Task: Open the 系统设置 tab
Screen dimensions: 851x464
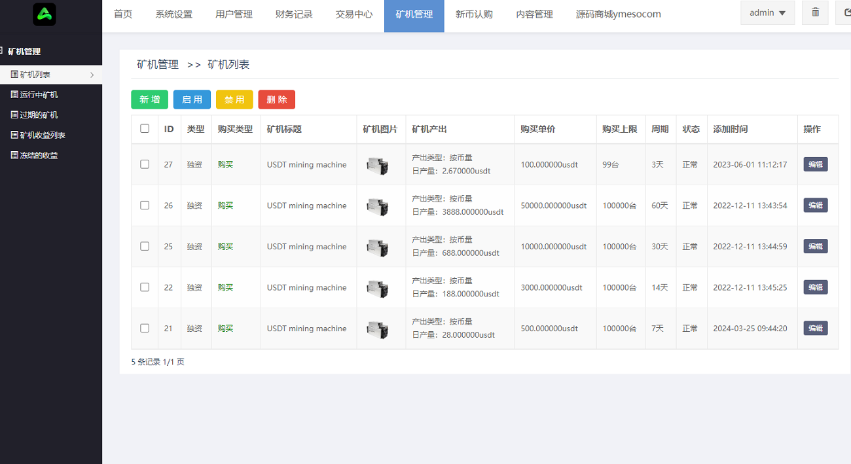Action: point(174,14)
